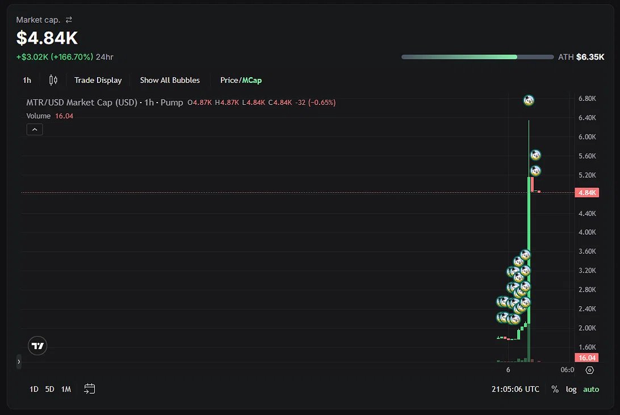Screen dimensions: 620x415
Task: Select the 1M time range
Action: tap(66, 389)
